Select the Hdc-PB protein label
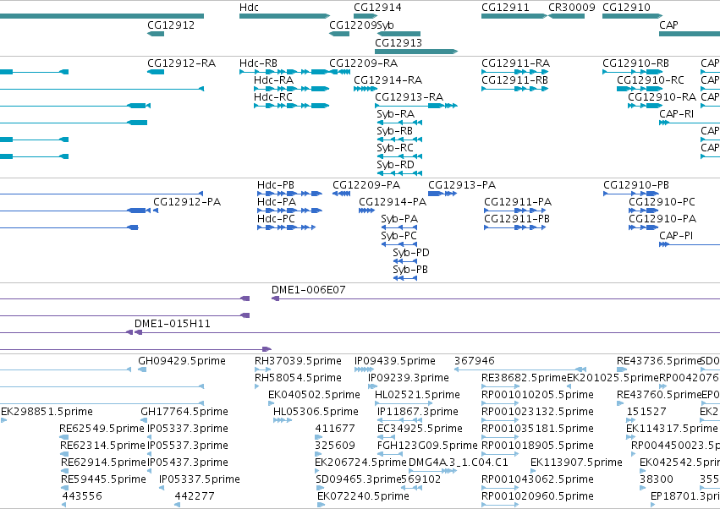 pos(276,185)
